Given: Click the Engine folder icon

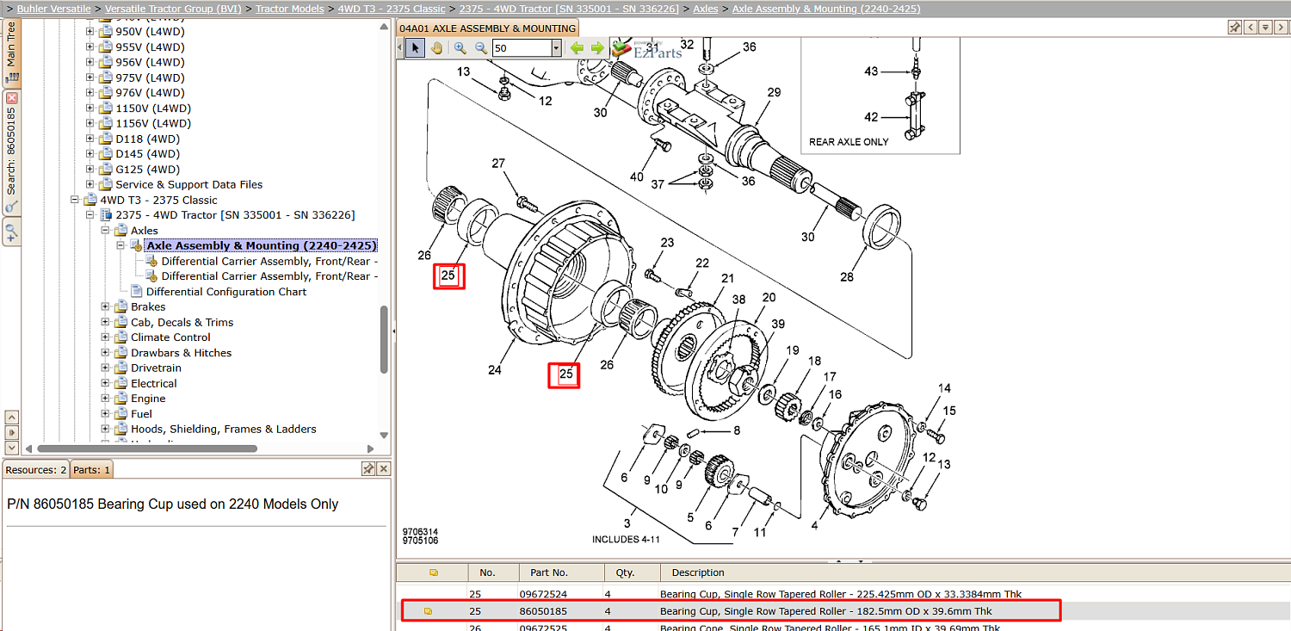Looking at the screenshot, I should [121, 399].
